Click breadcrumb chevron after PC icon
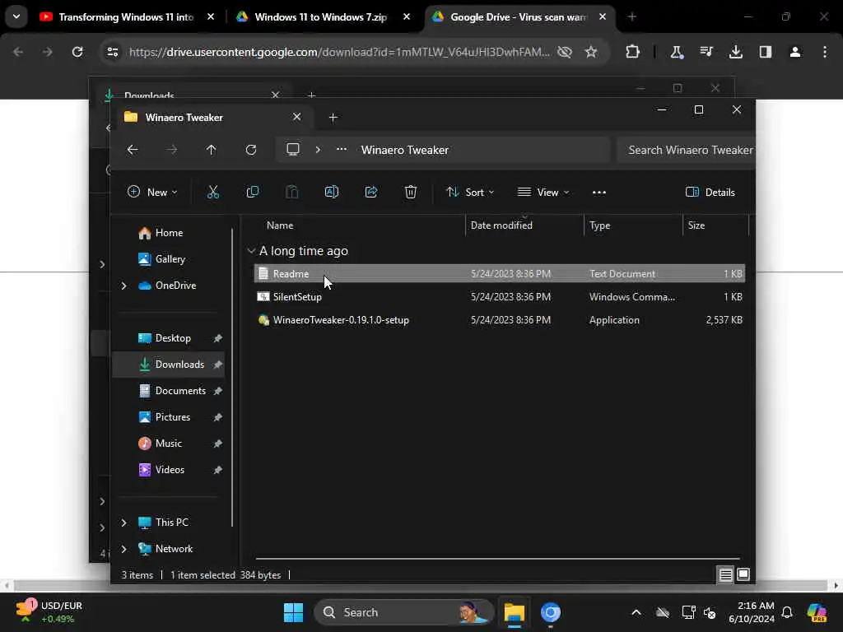 coord(318,150)
